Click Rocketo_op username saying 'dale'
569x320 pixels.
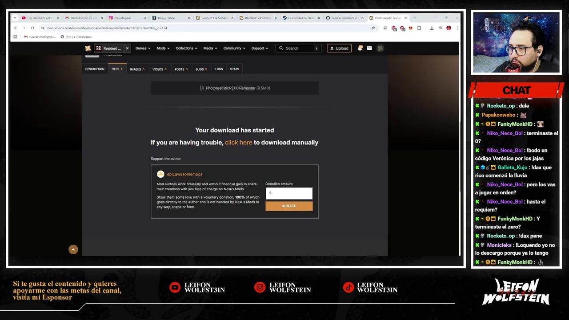(501, 106)
